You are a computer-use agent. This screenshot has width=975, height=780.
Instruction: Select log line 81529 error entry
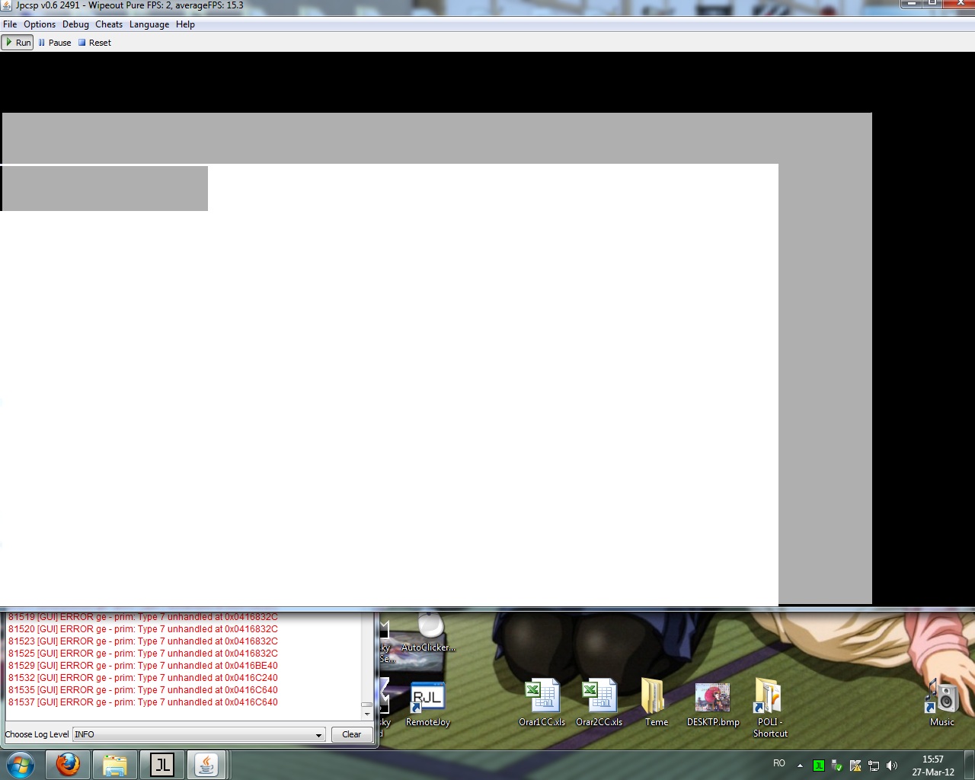(x=143, y=666)
